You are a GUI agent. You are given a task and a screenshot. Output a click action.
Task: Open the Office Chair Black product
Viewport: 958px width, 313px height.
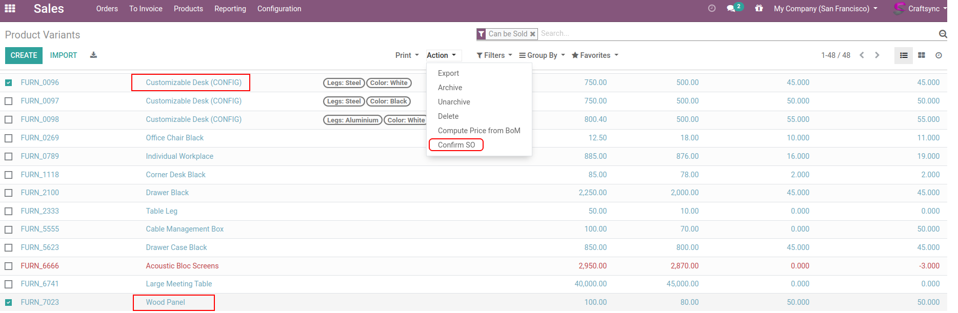pos(174,138)
